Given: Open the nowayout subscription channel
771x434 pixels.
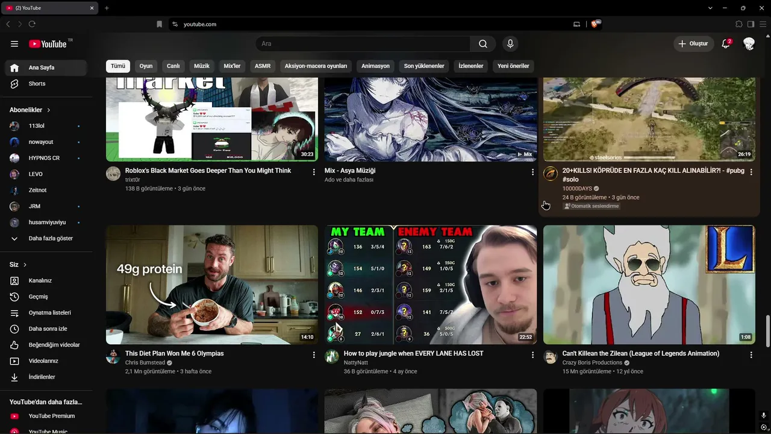Looking at the screenshot, I should click(46, 142).
